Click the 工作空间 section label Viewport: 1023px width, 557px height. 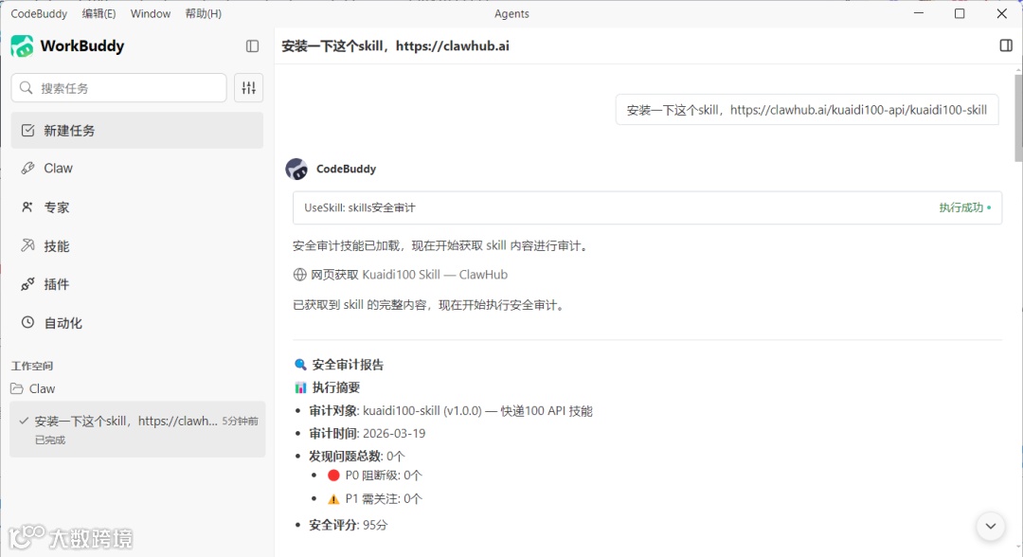32,366
